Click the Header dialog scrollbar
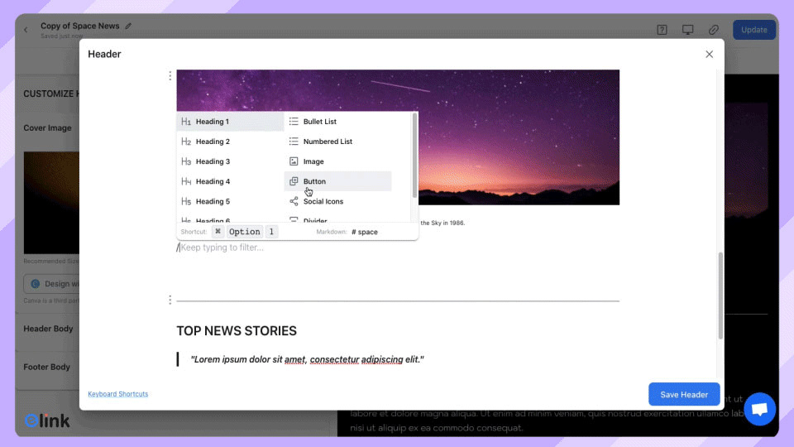This screenshot has width=794, height=447. pos(720,296)
